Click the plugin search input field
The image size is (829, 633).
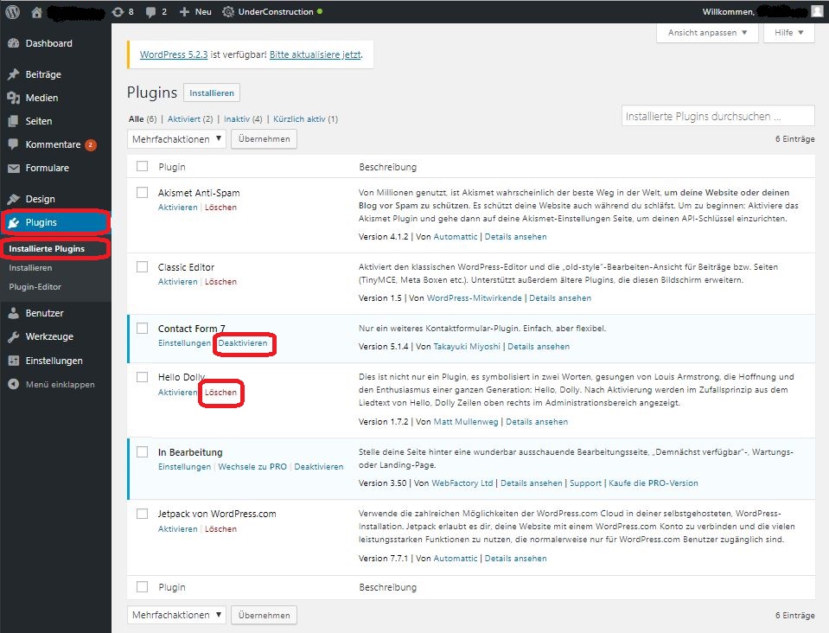(x=718, y=115)
